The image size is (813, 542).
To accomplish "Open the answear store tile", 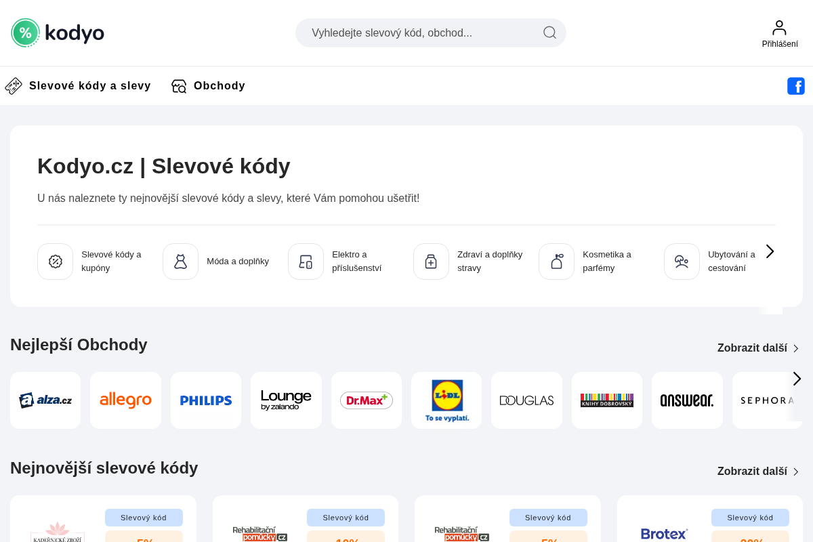I will (687, 400).
